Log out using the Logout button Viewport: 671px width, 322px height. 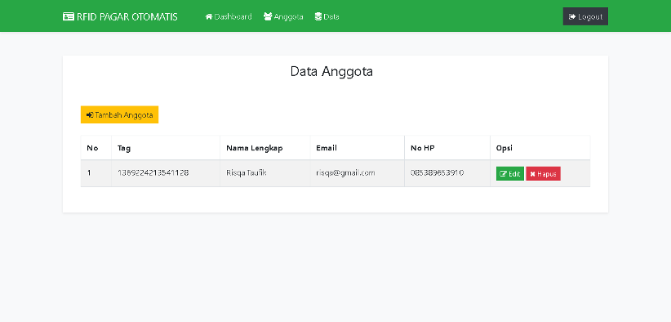click(585, 16)
